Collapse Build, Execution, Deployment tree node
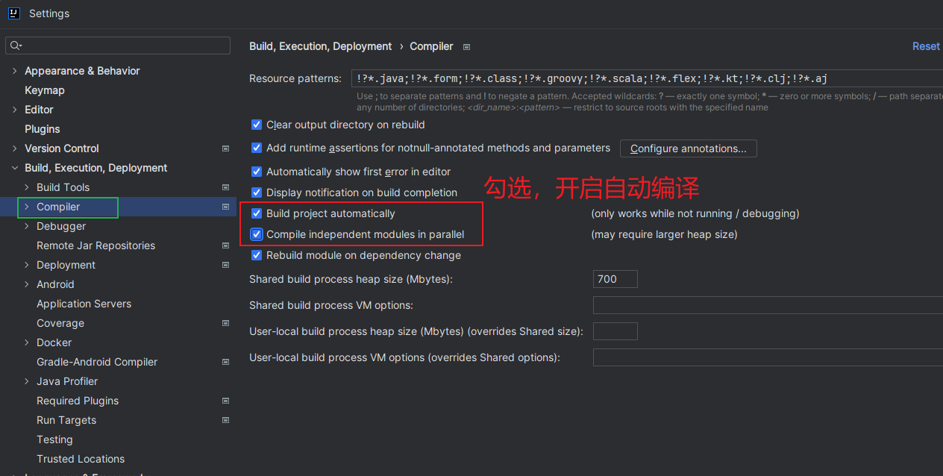Screen dimensions: 943x476 [x=15, y=168]
